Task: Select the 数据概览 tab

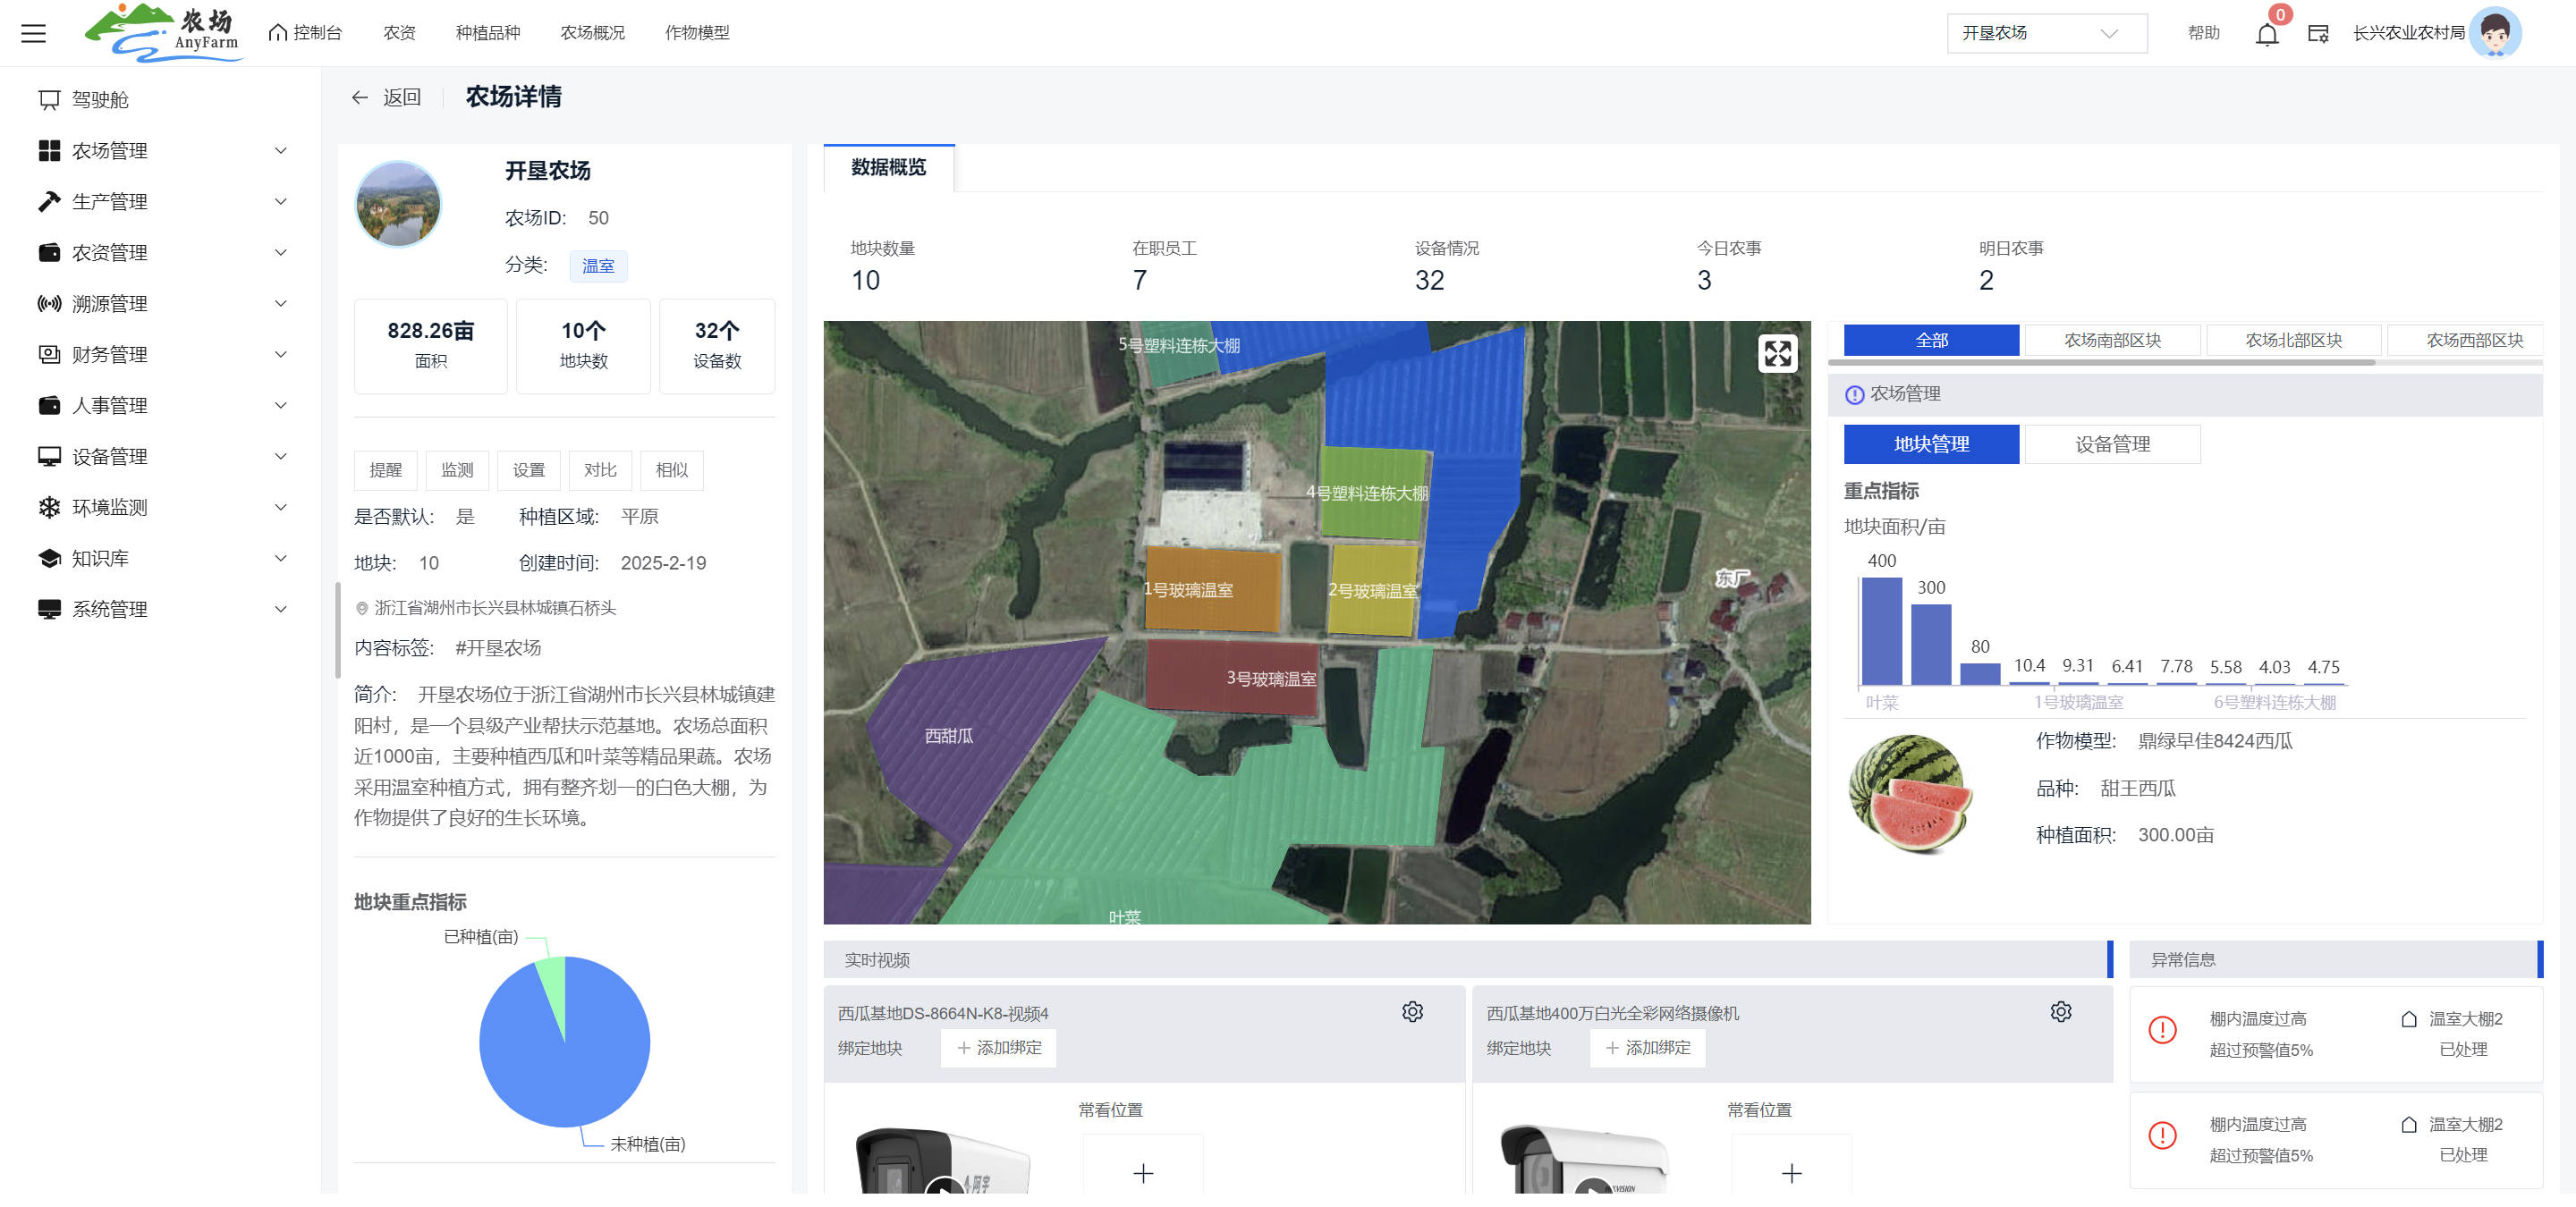Action: 888,167
